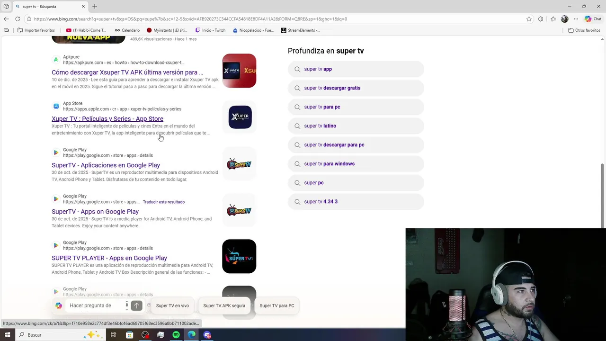This screenshot has width=606, height=341.
Task: Search suggestion 'super tv app'
Action: click(356, 69)
